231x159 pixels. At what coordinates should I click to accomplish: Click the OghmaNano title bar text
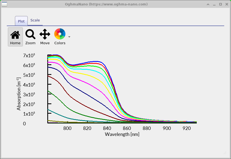click(106, 4)
